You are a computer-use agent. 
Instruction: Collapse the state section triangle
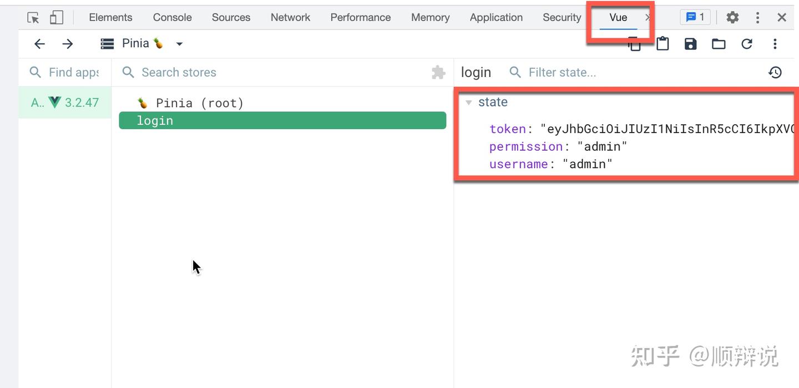coord(469,103)
